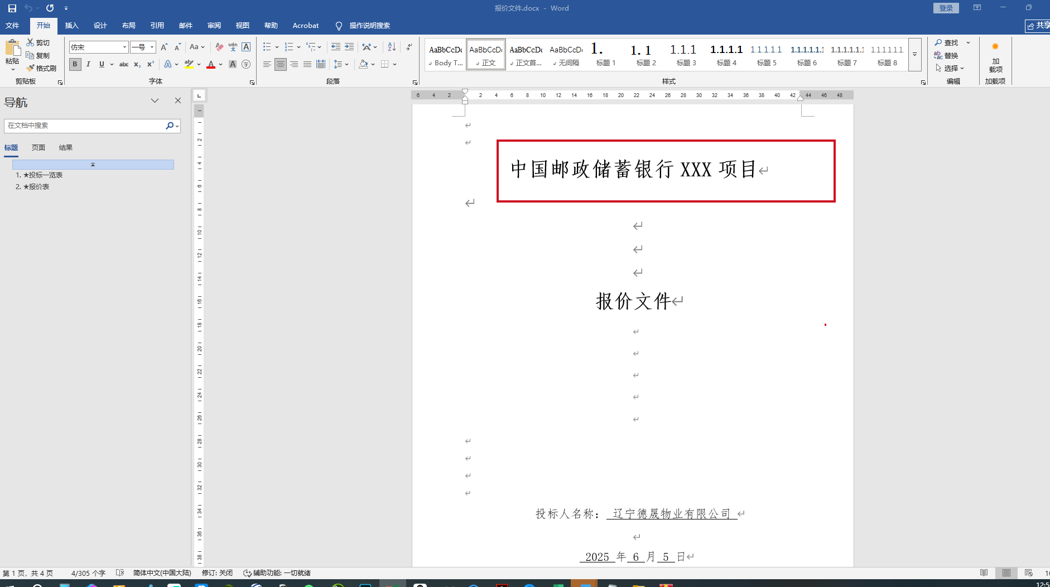1050x587 pixels.
Task: Open the font size dropdown showing 一号
Action: 152,47
